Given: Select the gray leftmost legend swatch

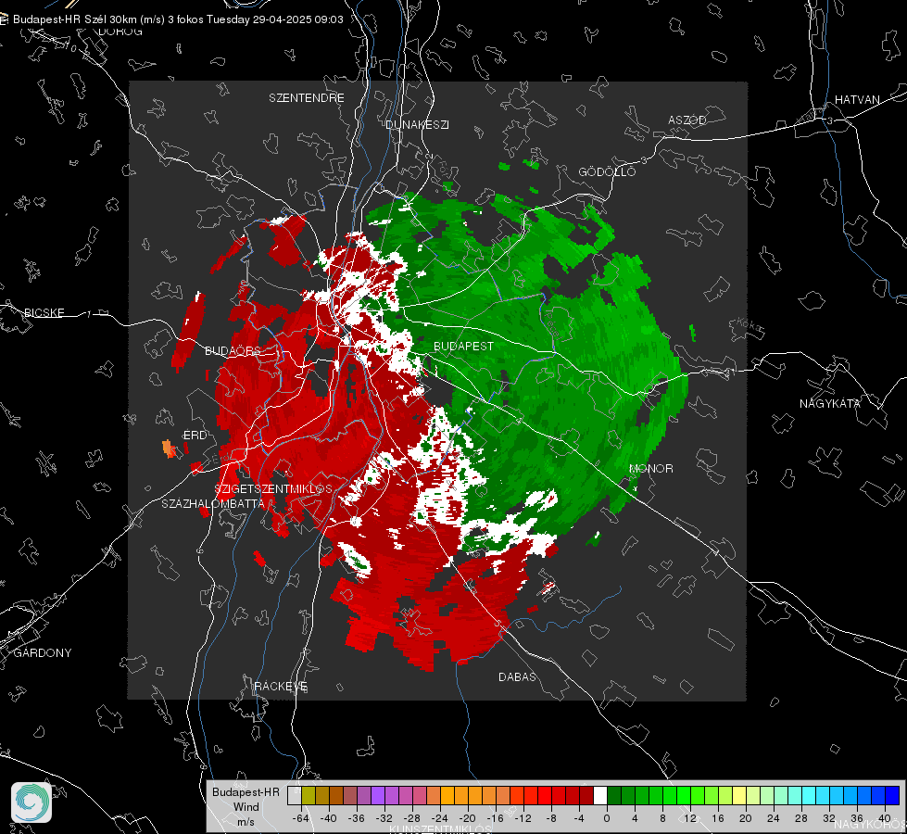Looking at the screenshot, I should pyautogui.click(x=295, y=795).
